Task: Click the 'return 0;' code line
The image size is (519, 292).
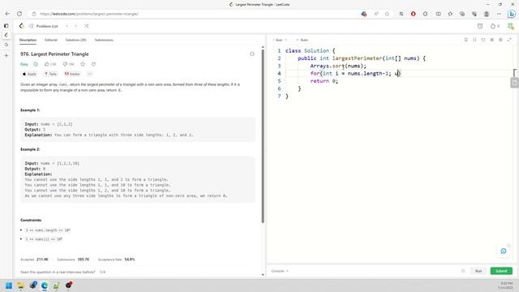Action: click(324, 81)
